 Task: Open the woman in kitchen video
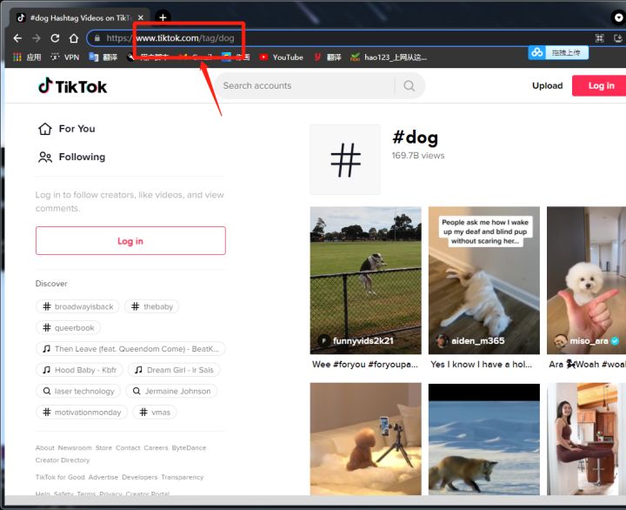[x=587, y=439]
